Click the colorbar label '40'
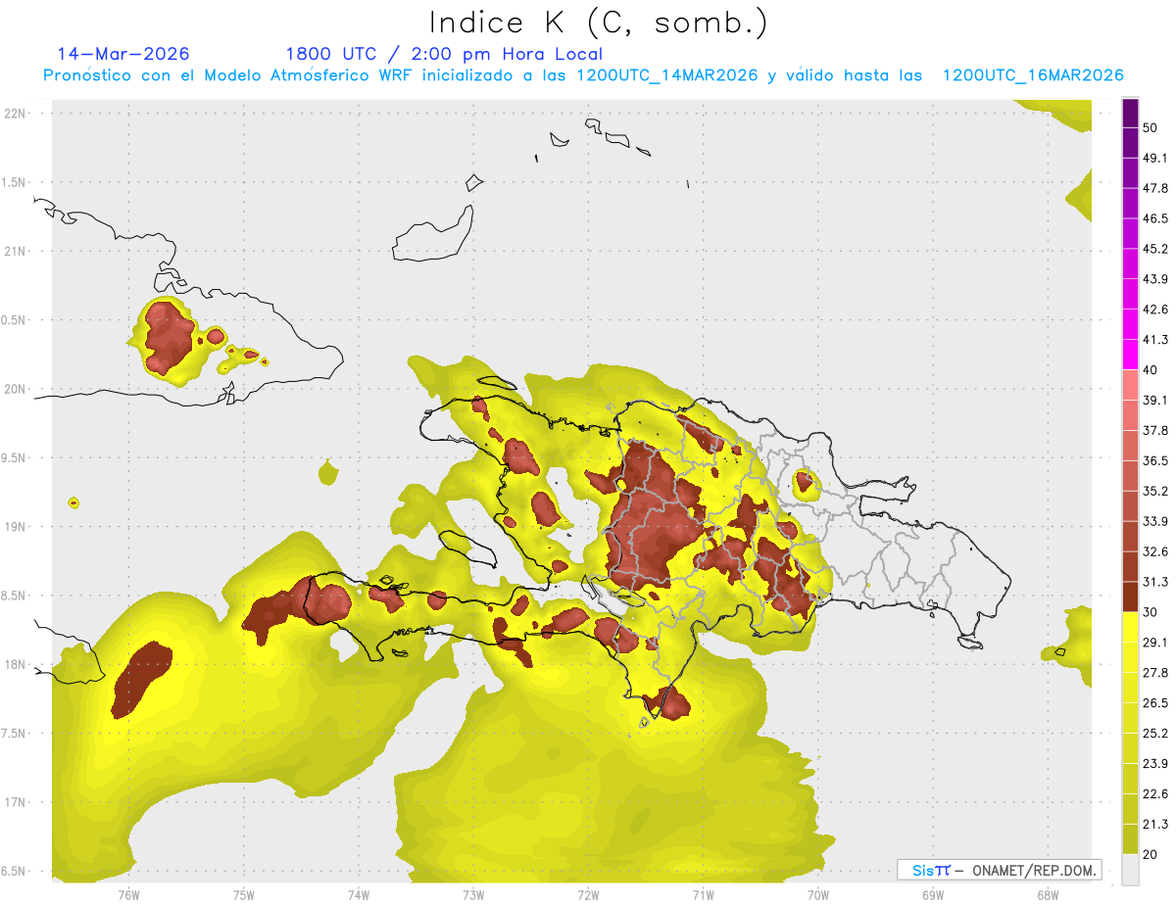Viewport: 1176px width, 908px height. coord(1151,370)
